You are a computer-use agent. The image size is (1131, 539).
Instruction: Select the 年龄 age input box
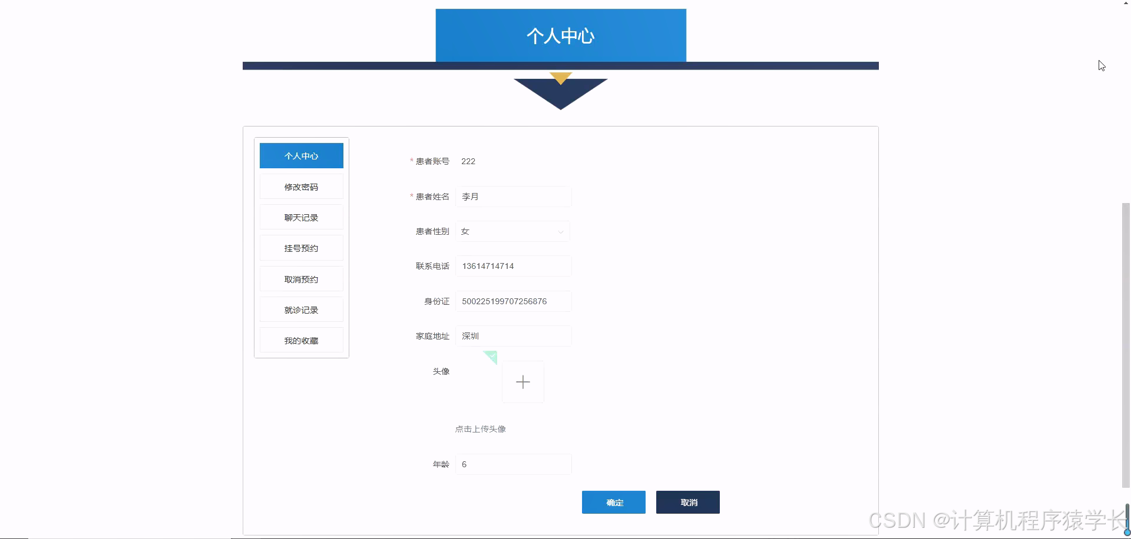click(512, 464)
